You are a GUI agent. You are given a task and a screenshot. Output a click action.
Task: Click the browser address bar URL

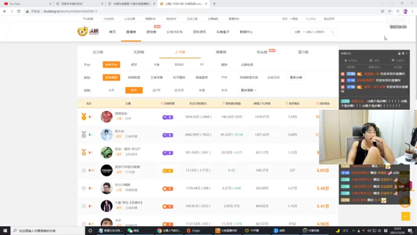(70, 11)
